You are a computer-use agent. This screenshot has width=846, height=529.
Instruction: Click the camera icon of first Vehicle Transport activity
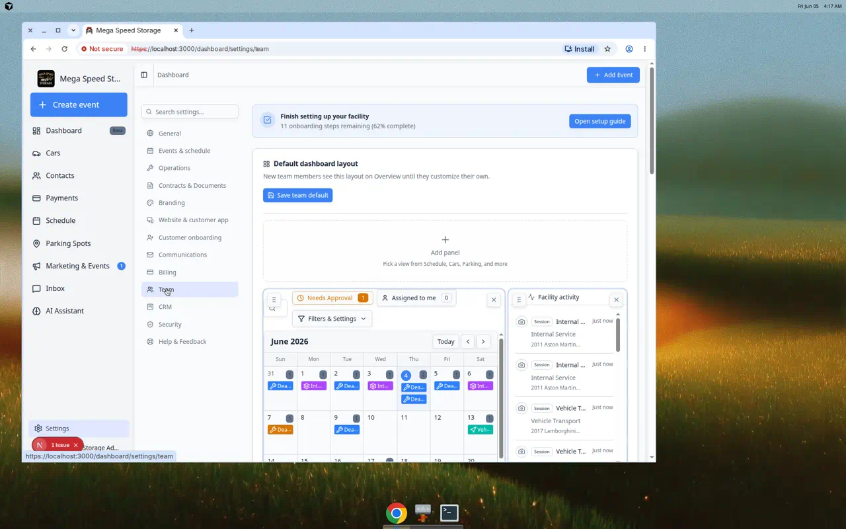click(x=521, y=408)
